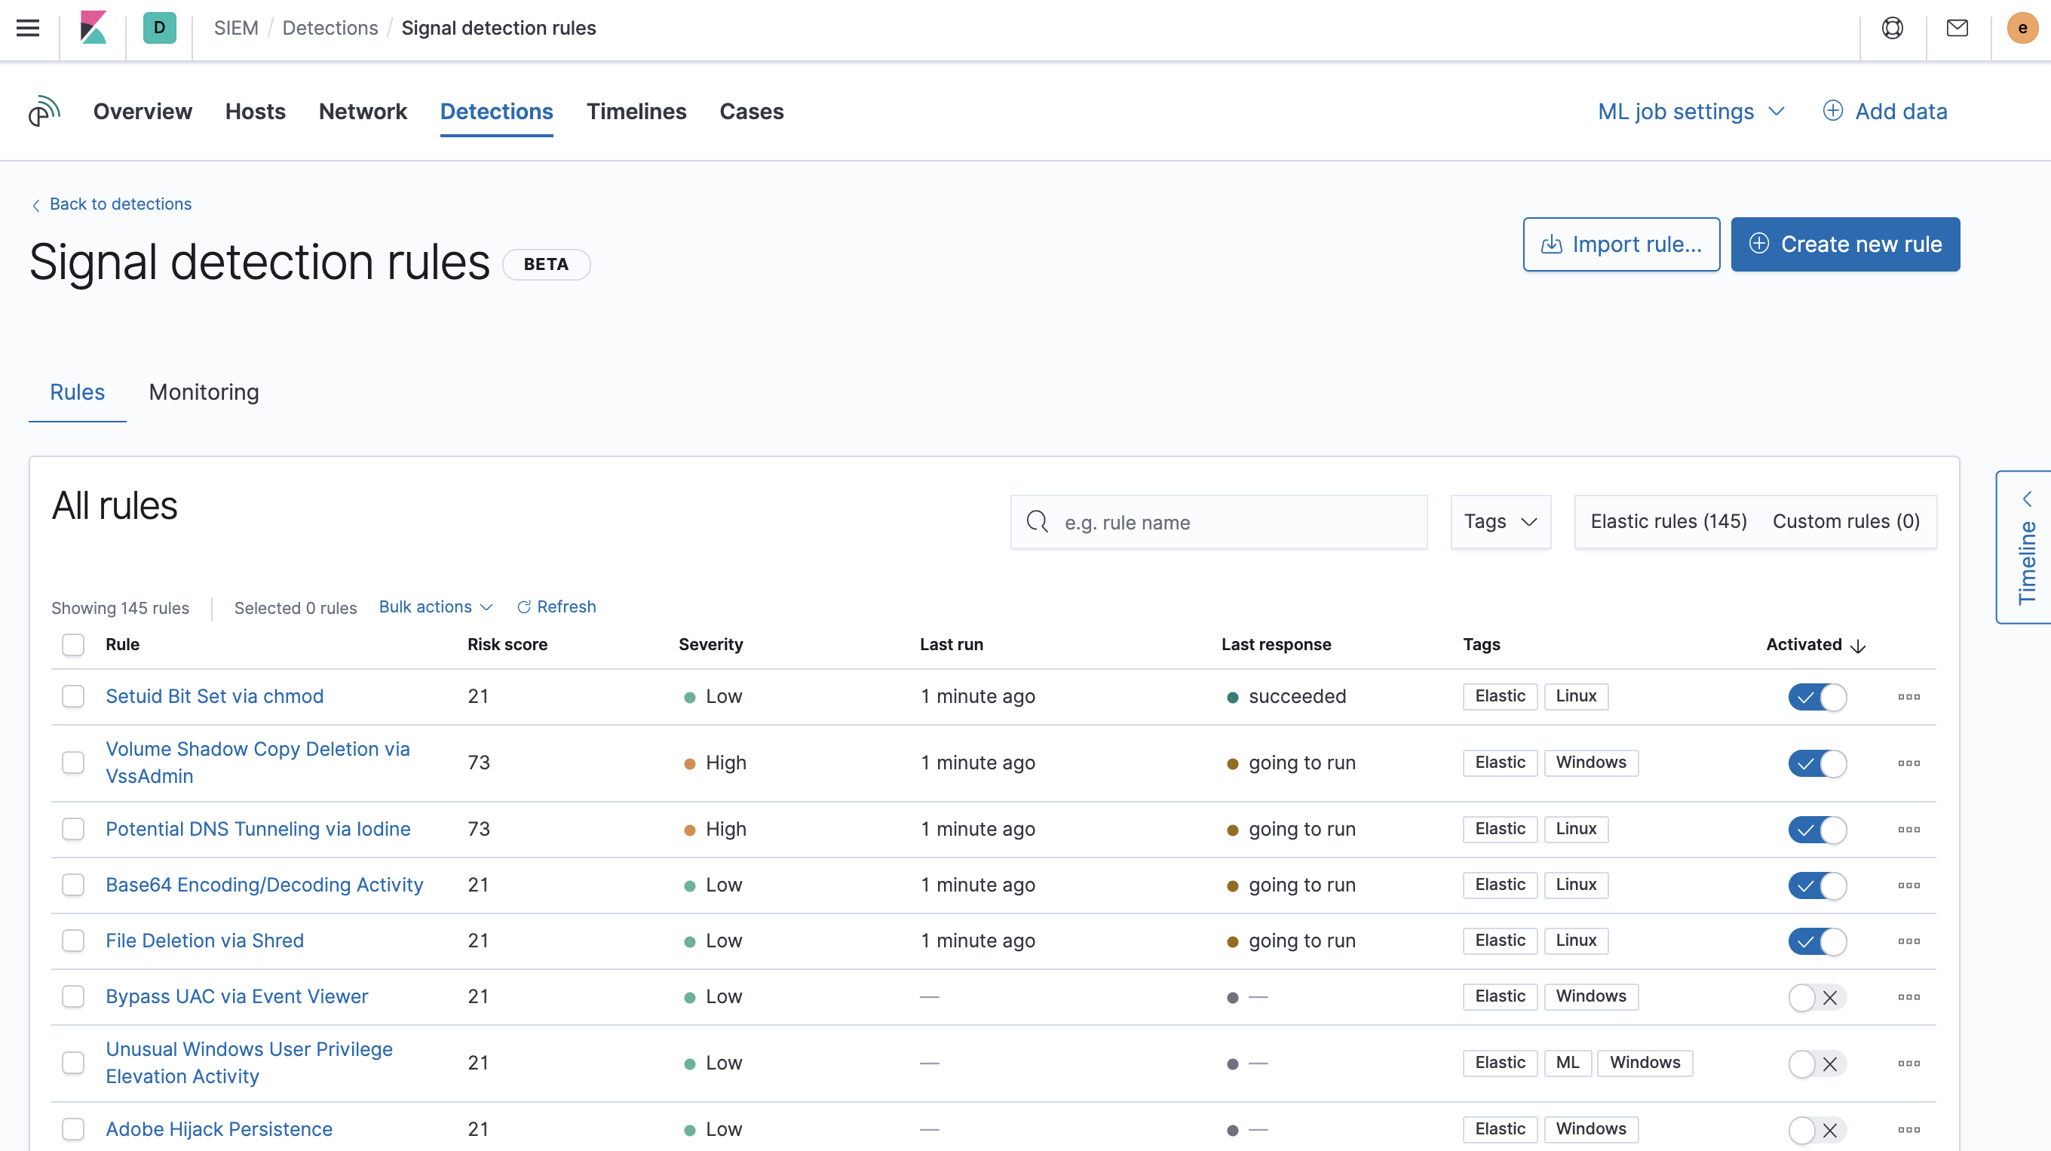This screenshot has width=2051, height=1151.
Task: Open actions menu for Setuid Bit Set row
Action: (1908, 697)
